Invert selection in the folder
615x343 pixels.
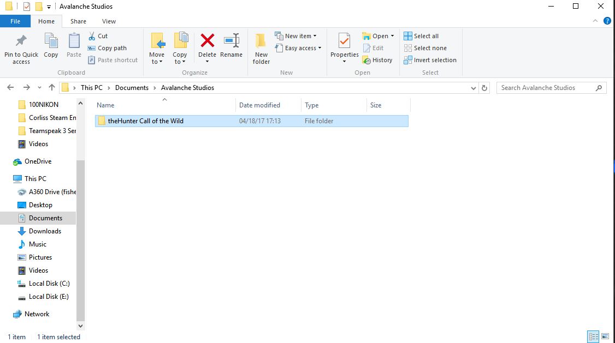point(430,60)
